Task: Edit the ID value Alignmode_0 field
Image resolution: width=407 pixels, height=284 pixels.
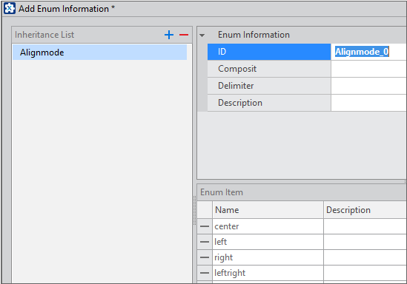Action: click(x=368, y=52)
